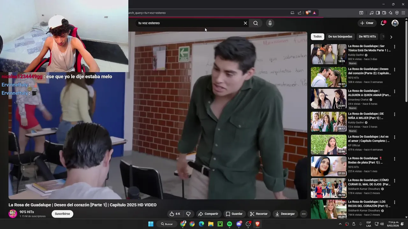The image size is (408, 229).
Task: Open options menu for DE NIÑA A MUJER
Action: pos(395,114)
